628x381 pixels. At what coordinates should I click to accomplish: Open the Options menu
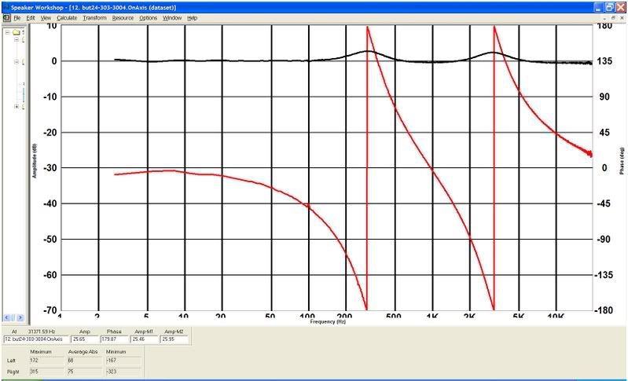tap(149, 18)
